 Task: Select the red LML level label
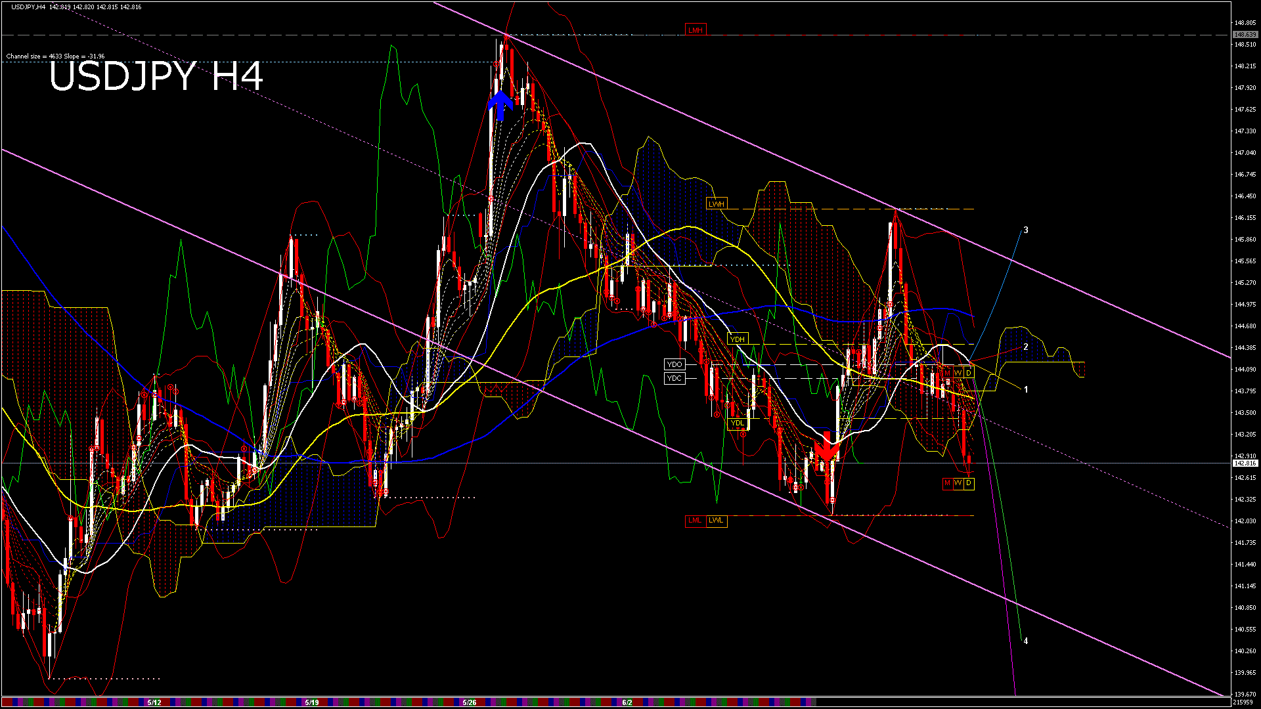tap(695, 521)
